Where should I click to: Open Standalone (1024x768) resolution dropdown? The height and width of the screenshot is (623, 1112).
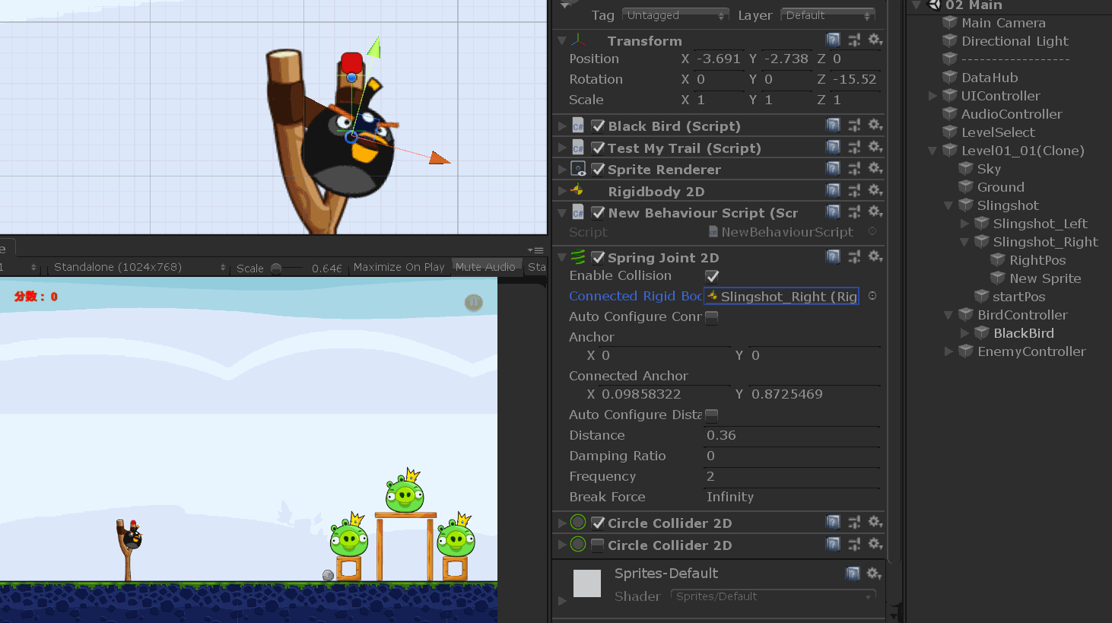click(138, 267)
